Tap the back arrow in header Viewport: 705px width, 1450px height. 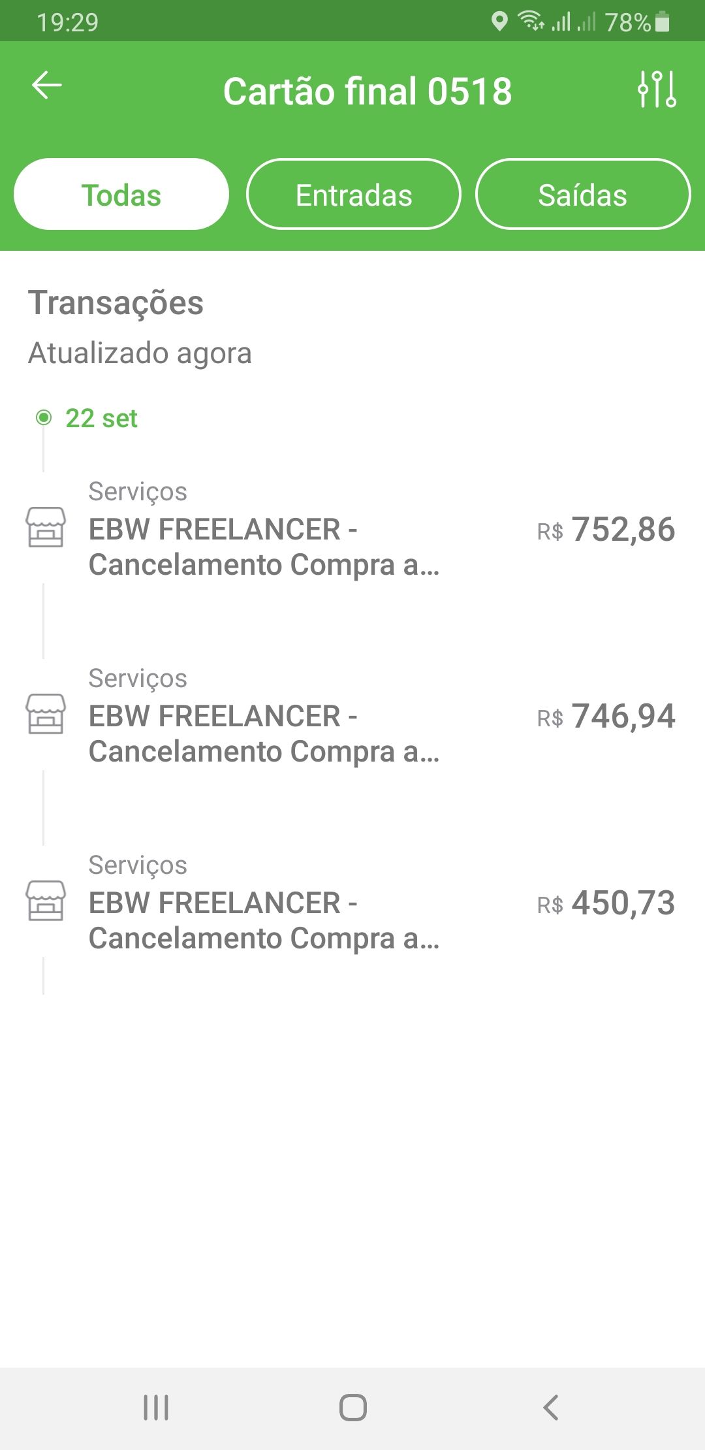tap(46, 86)
